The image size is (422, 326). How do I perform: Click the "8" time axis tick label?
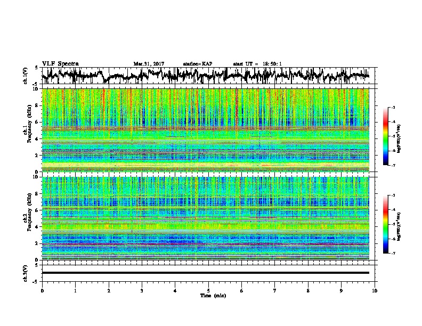tap(308, 291)
